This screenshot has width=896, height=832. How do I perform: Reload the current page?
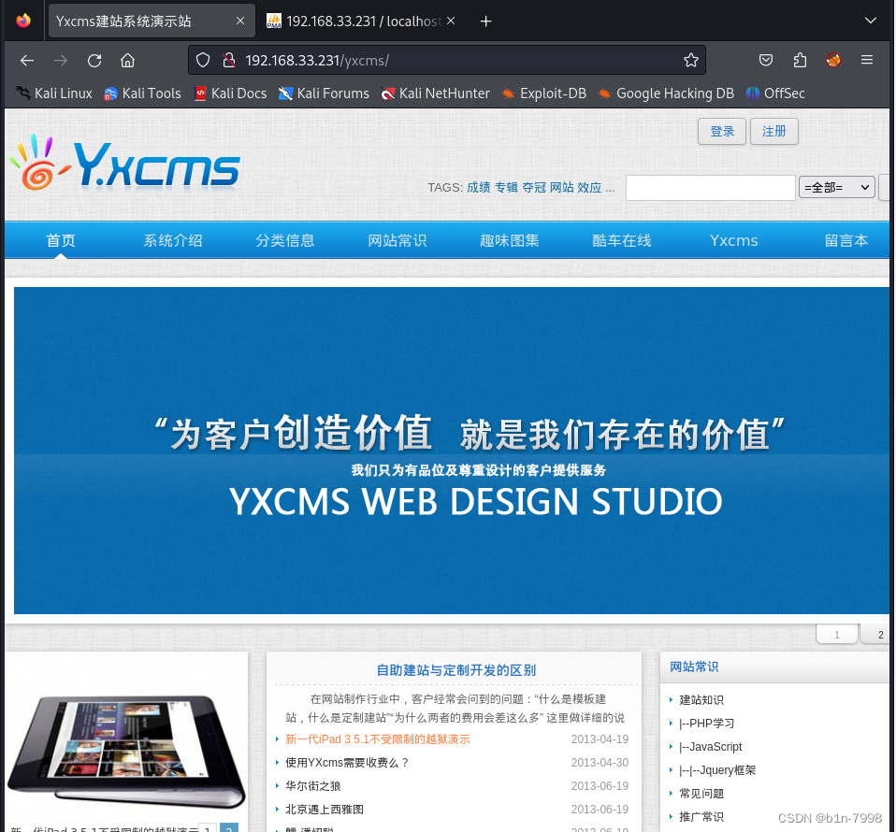(x=94, y=61)
